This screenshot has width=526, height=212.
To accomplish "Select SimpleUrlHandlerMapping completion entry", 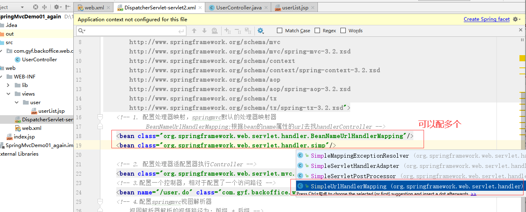I will [x=410, y=186].
